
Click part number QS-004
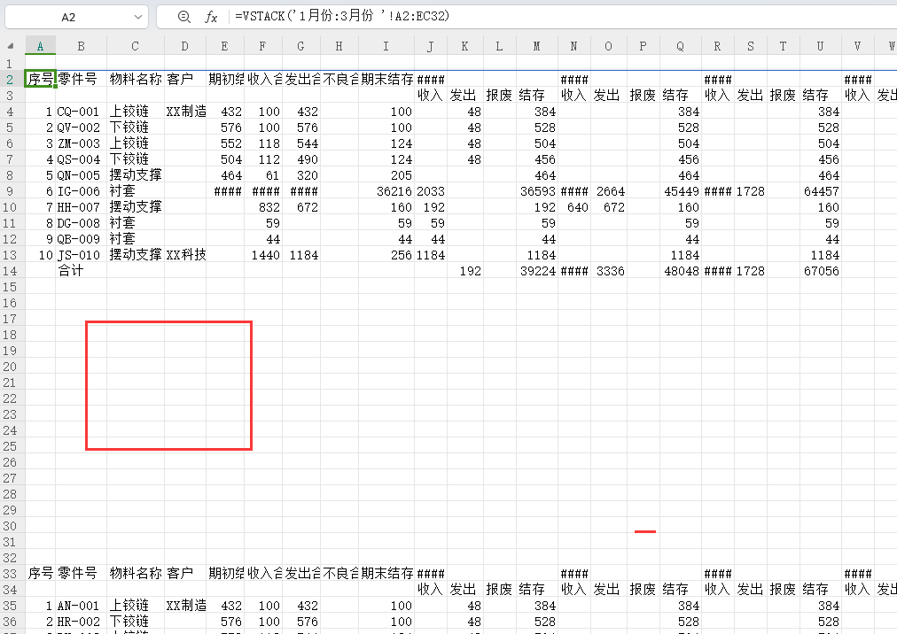tap(82, 159)
